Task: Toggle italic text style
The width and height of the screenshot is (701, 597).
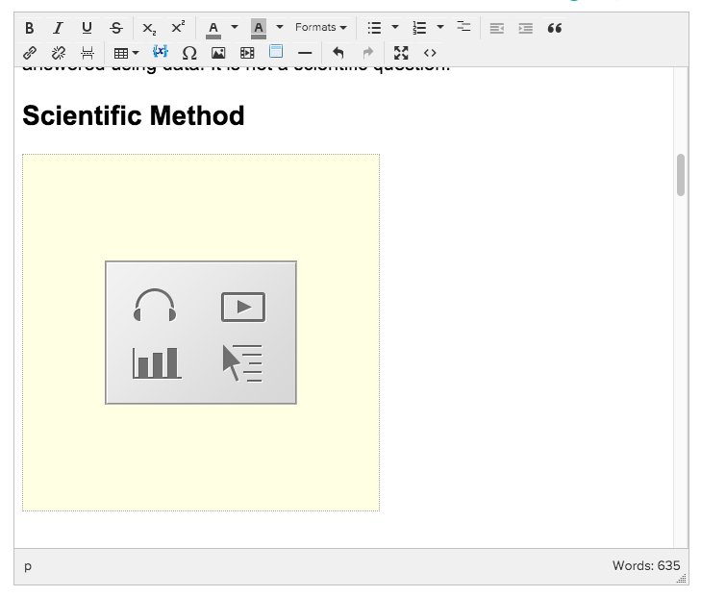Action: 58,28
